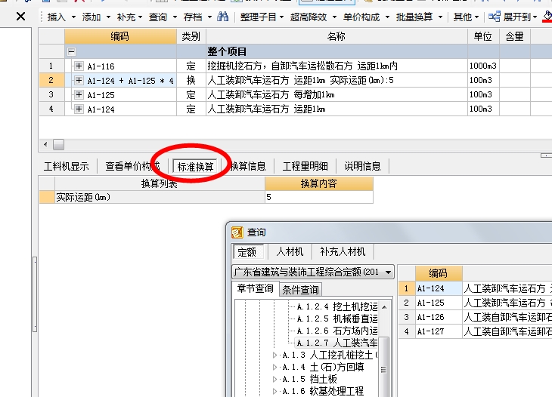
Task: Select the 定额 tab in 查询 dialog
Action: point(247,252)
